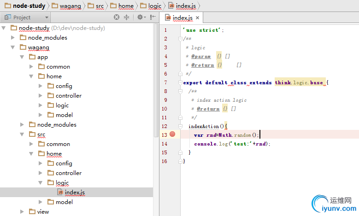Screen dimensions: 359x216
Task: Select the node-study root folder
Action: [34, 28]
